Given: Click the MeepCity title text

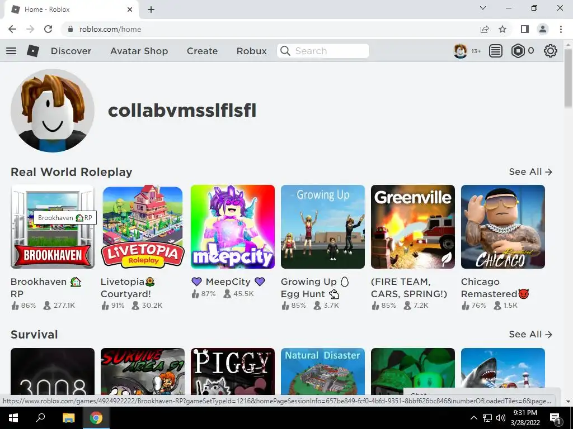Looking at the screenshot, I should (228, 282).
